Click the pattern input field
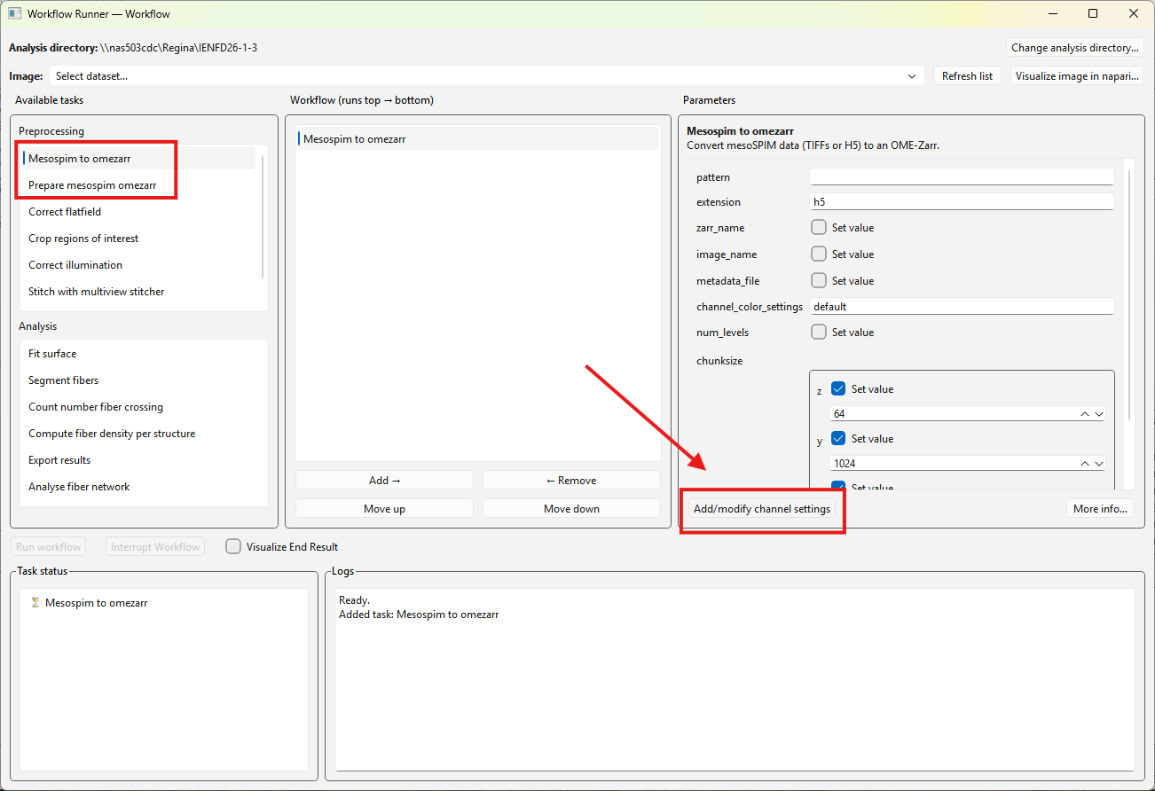The image size is (1155, 791). [962, 176]
